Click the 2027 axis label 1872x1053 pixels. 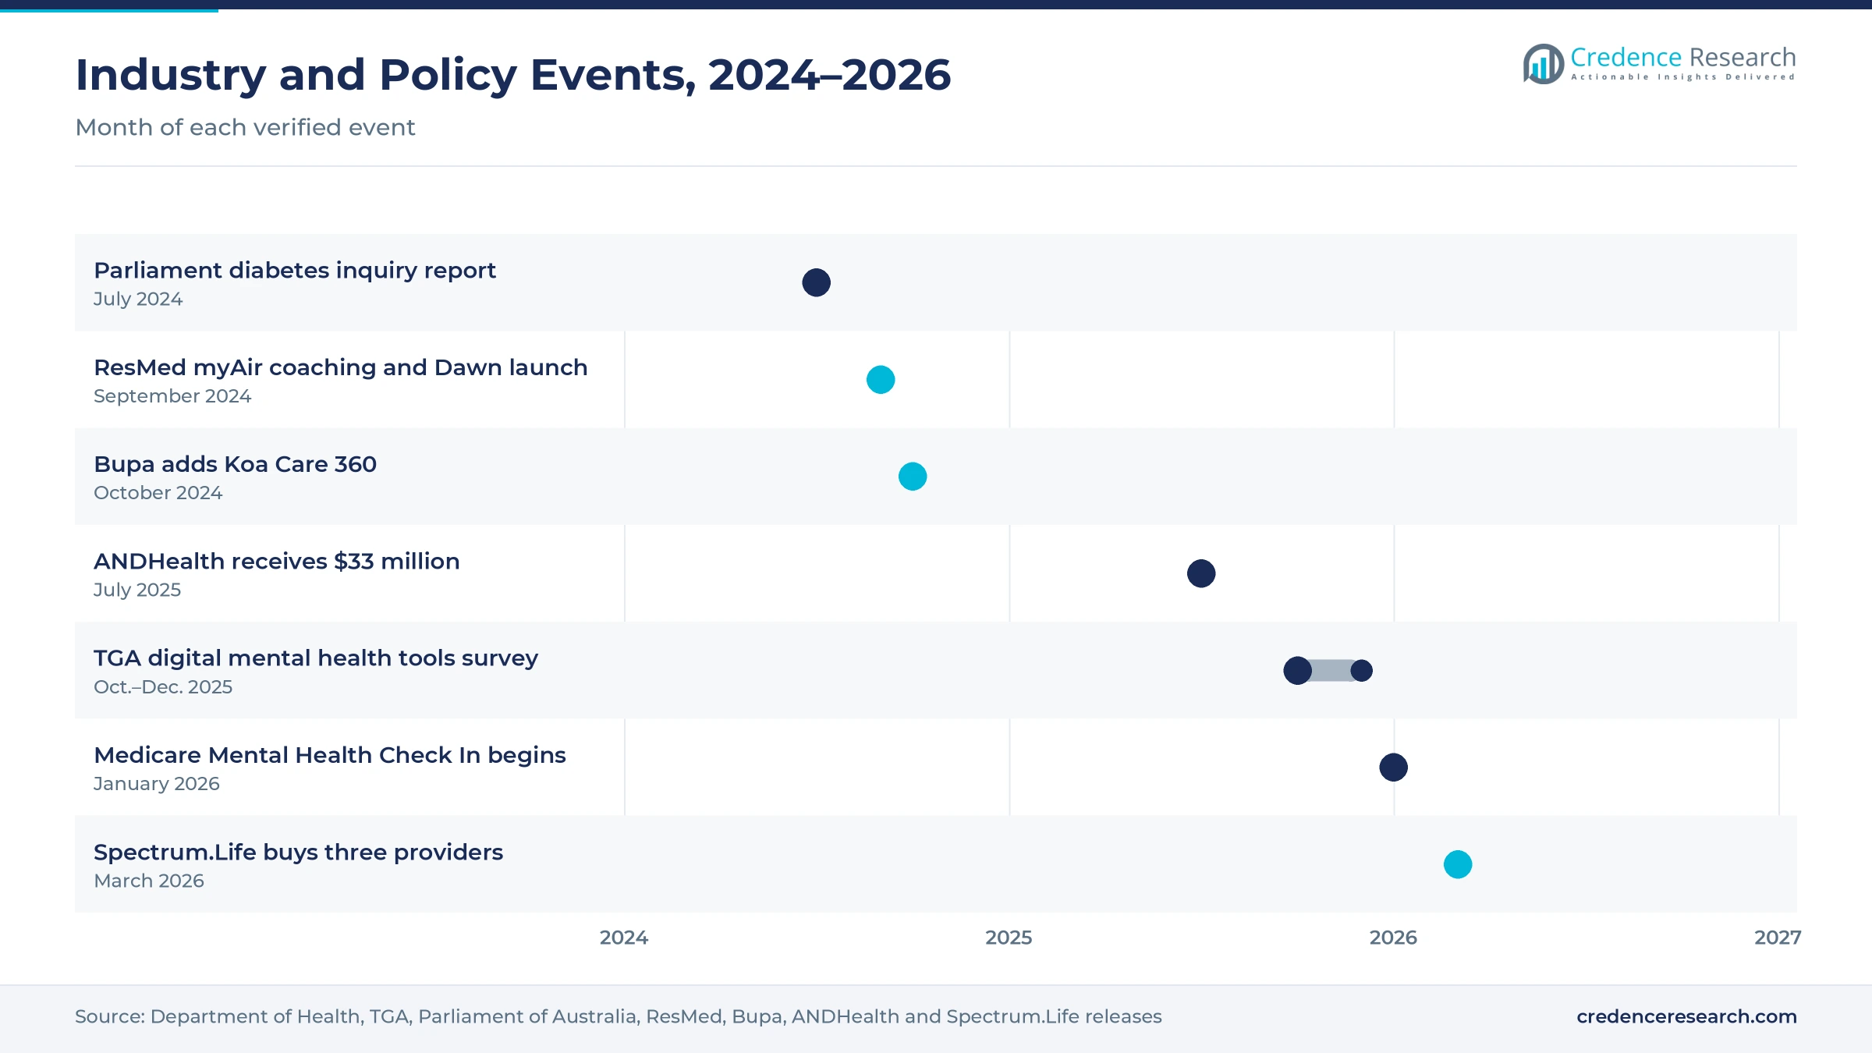pos(1778,938)
